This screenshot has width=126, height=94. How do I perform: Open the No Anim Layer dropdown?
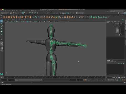click(x=101, y=80)
